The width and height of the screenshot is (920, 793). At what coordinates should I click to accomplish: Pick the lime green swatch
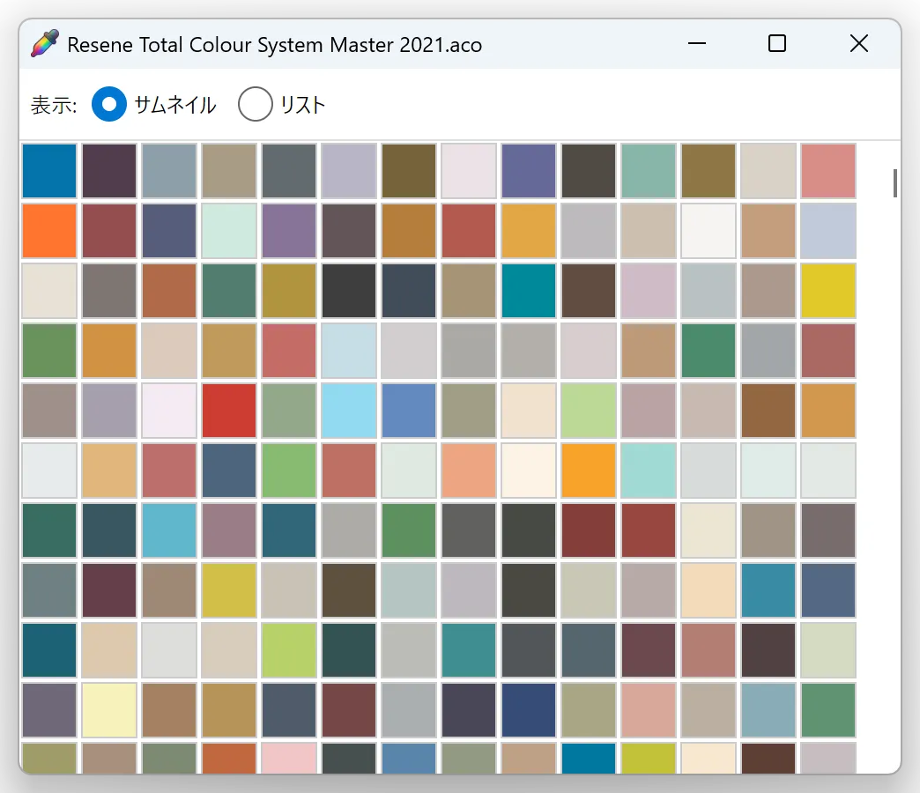click(289, 650)
